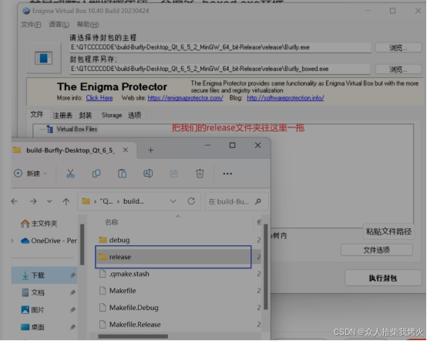
Task: Click the Paste clipboard icon in Explorer toolbar
Action: (x=122, y=174)
